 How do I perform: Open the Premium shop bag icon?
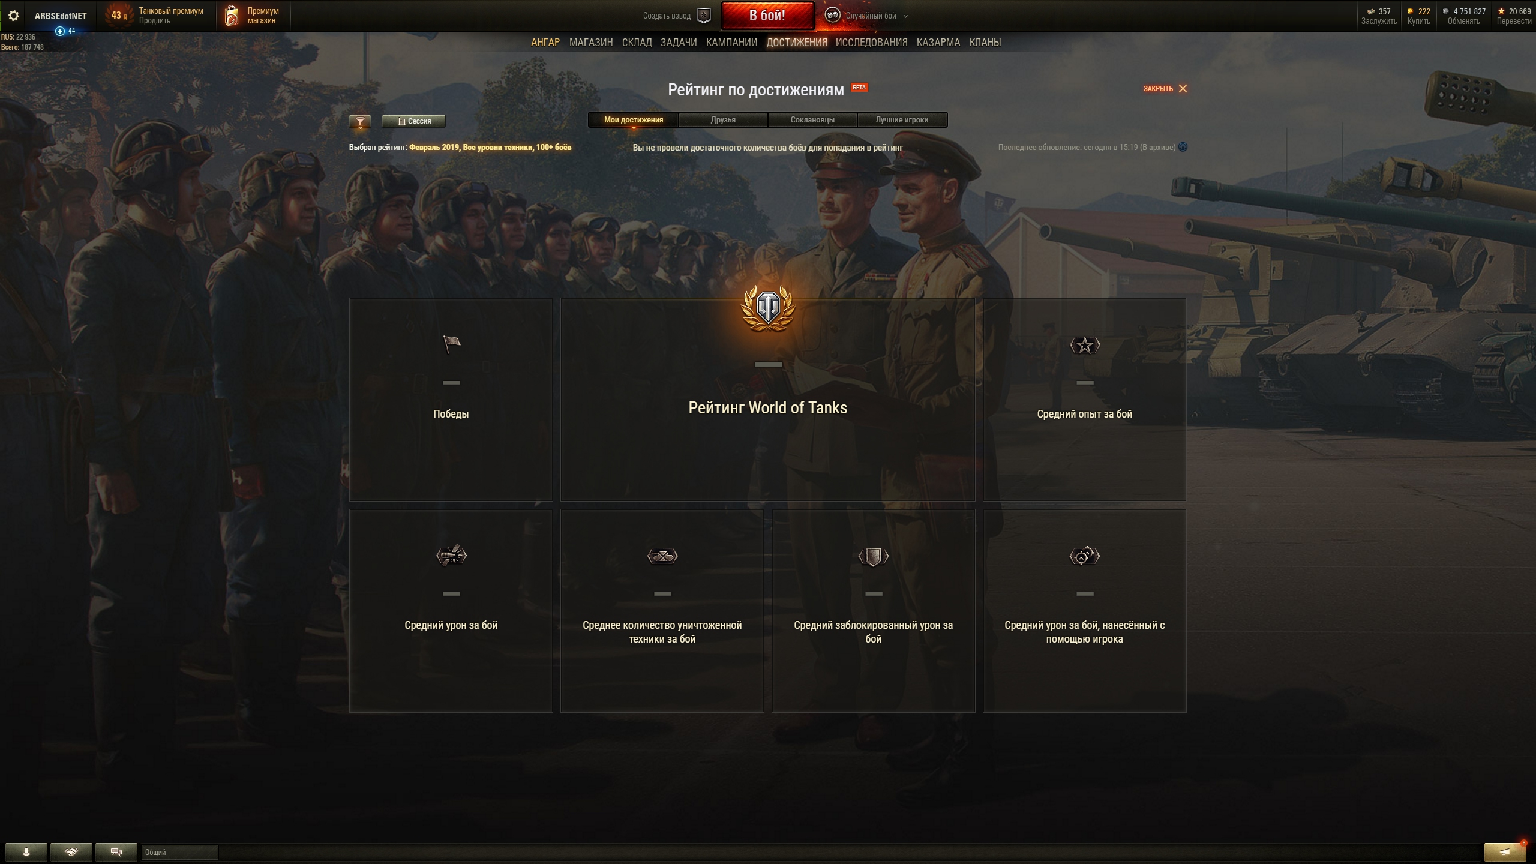pyautogui.click(x=232, y=16)
